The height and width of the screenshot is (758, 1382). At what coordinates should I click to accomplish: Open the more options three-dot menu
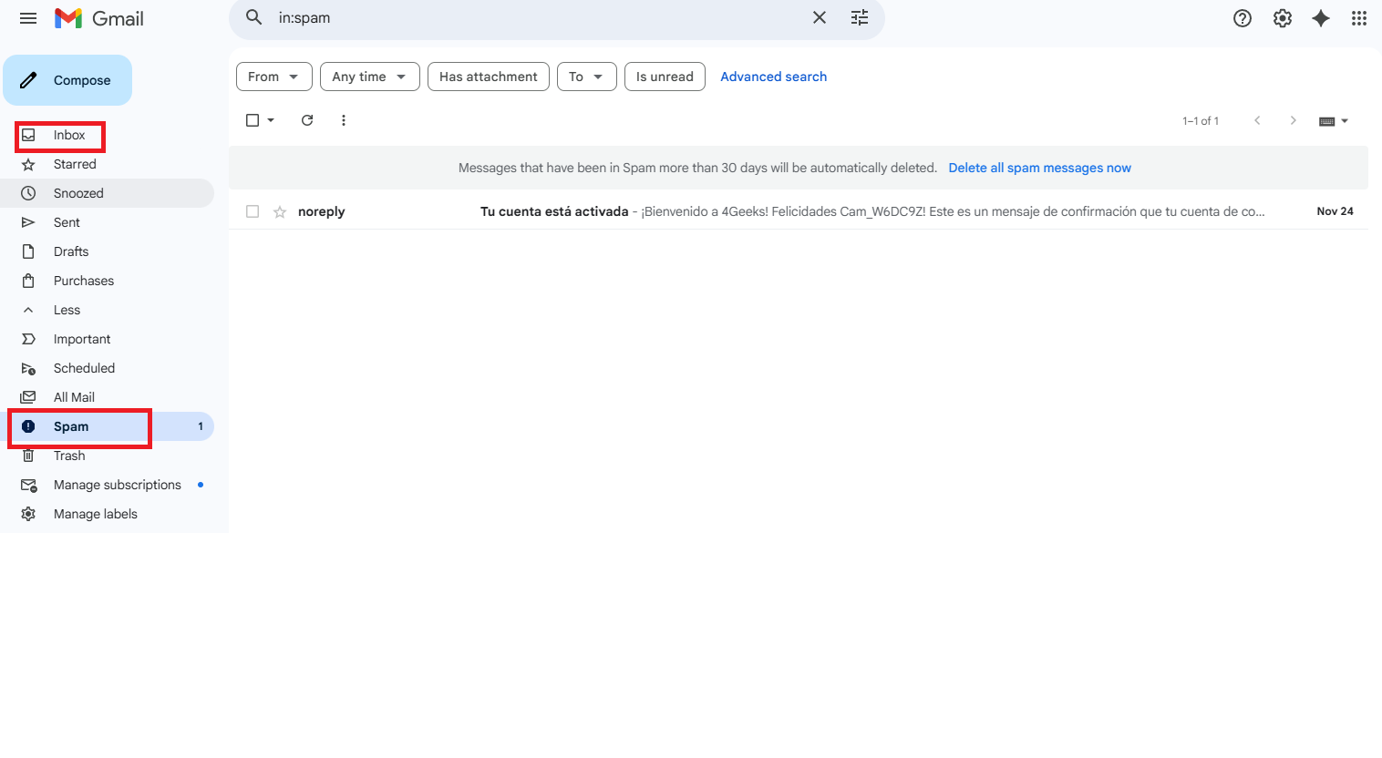pos(344,120)
